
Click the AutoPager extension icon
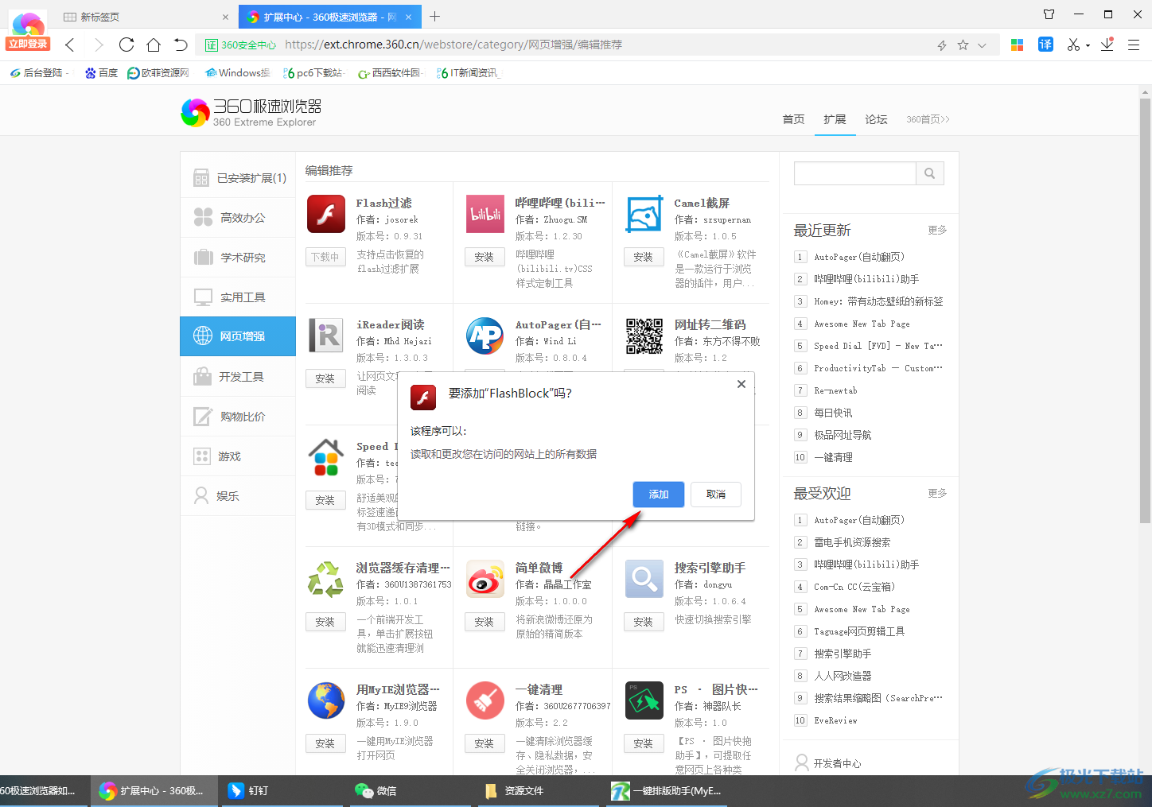point(485,336)
